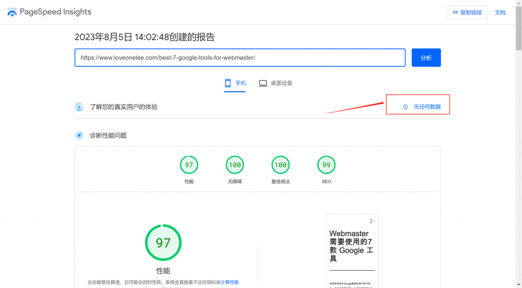Click the 无任何数据 no data label
Screen dimensions: 522x288
coord(427,107)
